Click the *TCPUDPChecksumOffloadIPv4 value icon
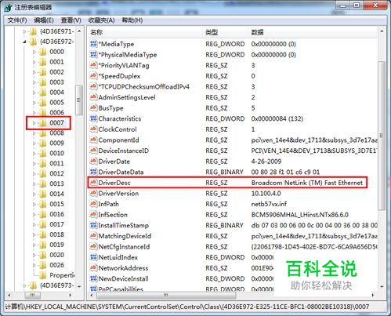Image resolution: width=391 pixels, height=316 pixels. click(93, 86)
